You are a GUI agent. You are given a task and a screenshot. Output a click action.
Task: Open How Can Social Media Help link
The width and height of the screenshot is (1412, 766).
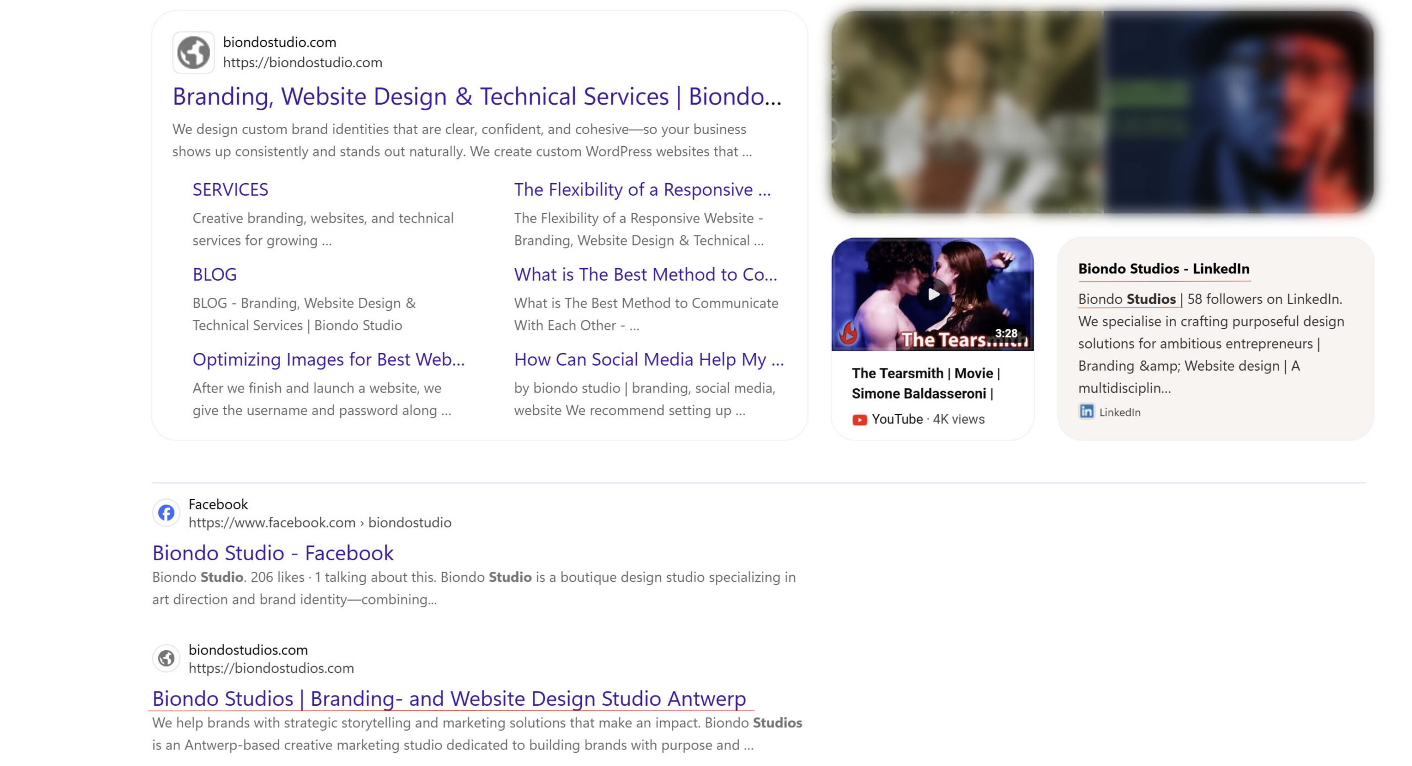tap(649, 360)
